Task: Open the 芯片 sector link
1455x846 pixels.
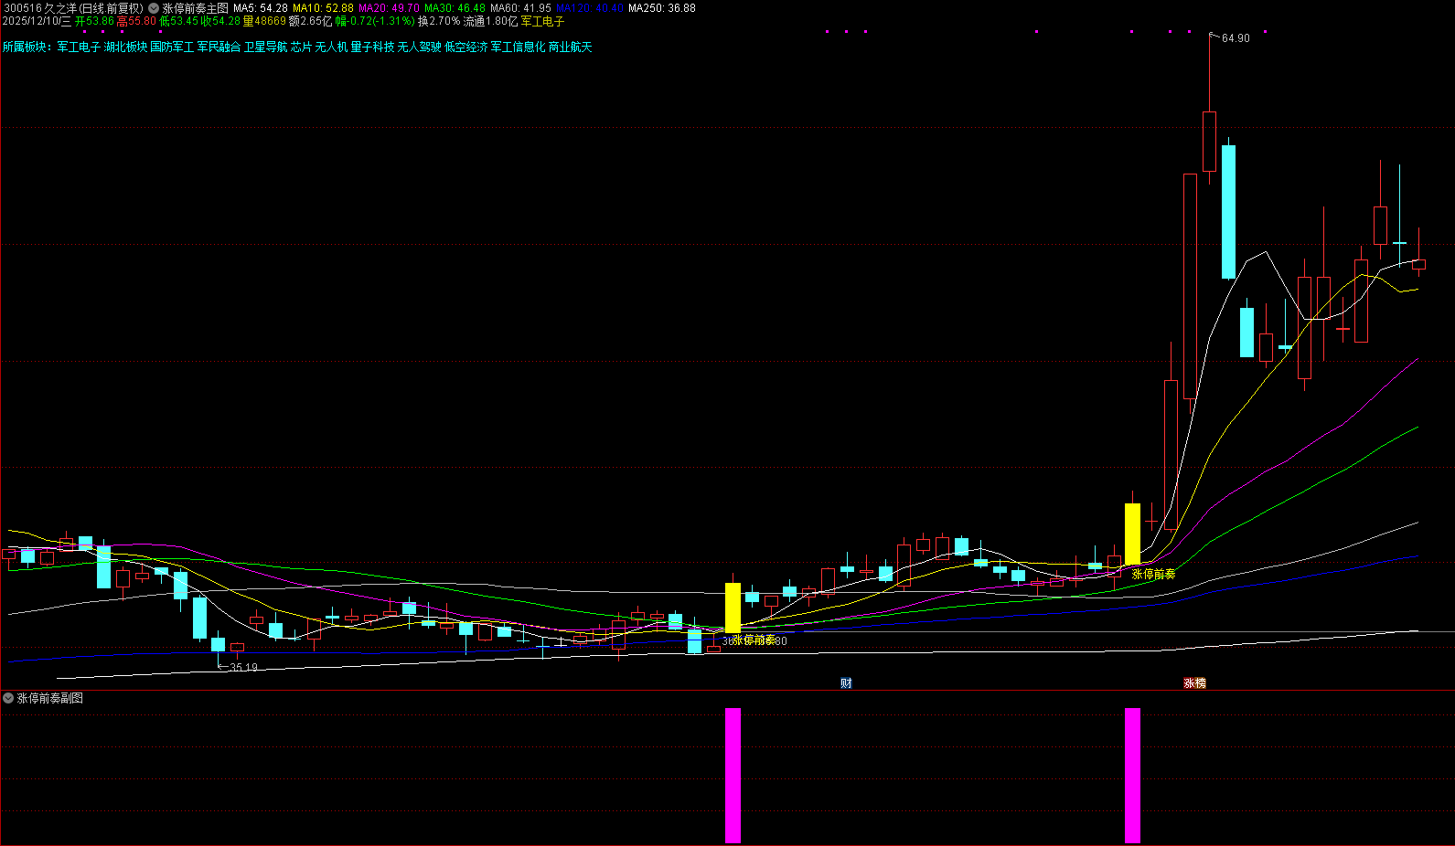Action: (x=301, y=48)
